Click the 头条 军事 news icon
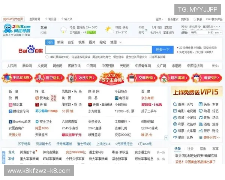Screen dimensions: 225x180 click(201, 104)
